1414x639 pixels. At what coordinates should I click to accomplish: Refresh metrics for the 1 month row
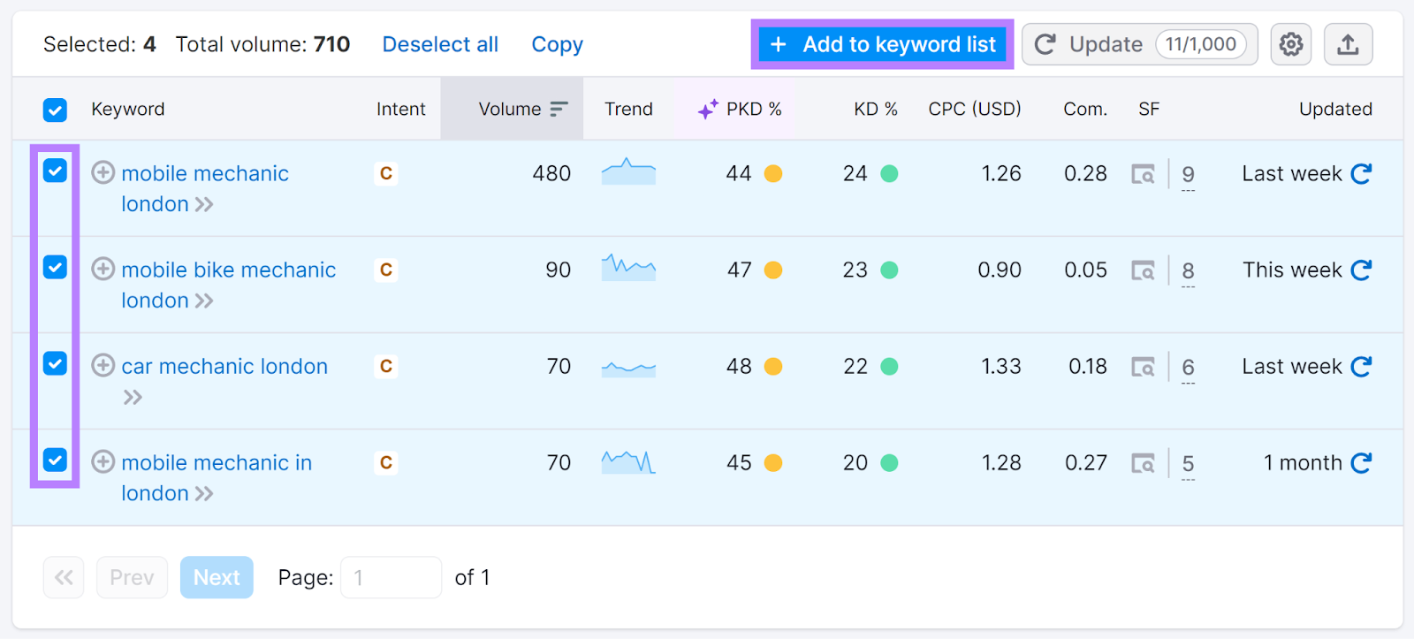point(1361,463)
